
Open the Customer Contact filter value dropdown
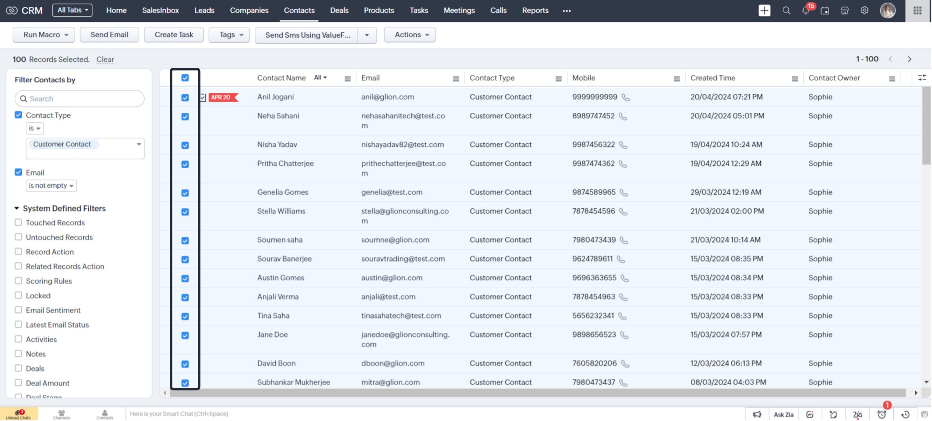click(x=139, y=144)
